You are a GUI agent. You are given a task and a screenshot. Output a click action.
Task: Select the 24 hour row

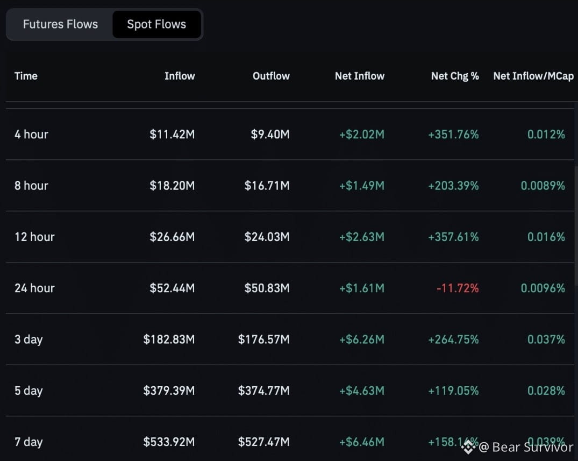click(290, 288)
